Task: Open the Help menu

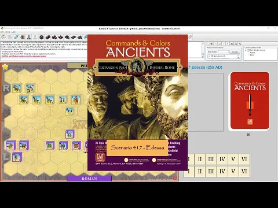Action: pyautogui.click(x=13, y=32)
